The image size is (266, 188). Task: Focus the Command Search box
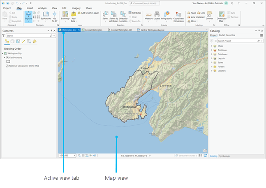[144, 3]
